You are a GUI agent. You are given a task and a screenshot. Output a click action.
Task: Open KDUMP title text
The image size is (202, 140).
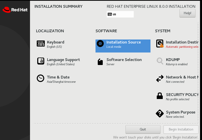tap(173, 60)
